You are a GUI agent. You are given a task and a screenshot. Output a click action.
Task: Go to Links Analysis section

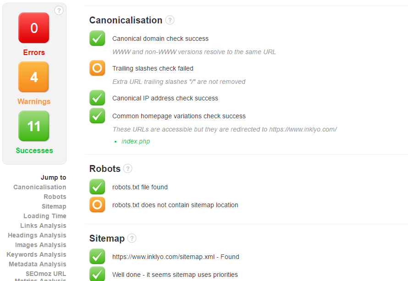(44, 226)
